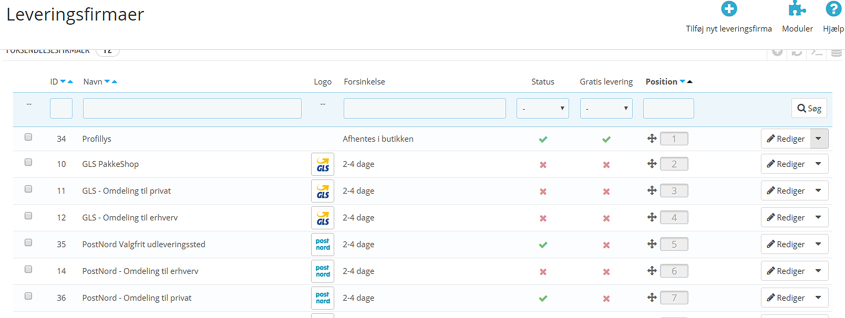Open the Status filter dropdown

[543, 109]
